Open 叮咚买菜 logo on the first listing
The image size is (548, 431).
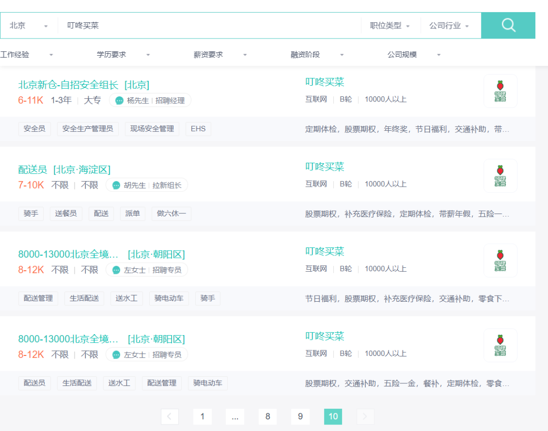(x=500, y=91)
